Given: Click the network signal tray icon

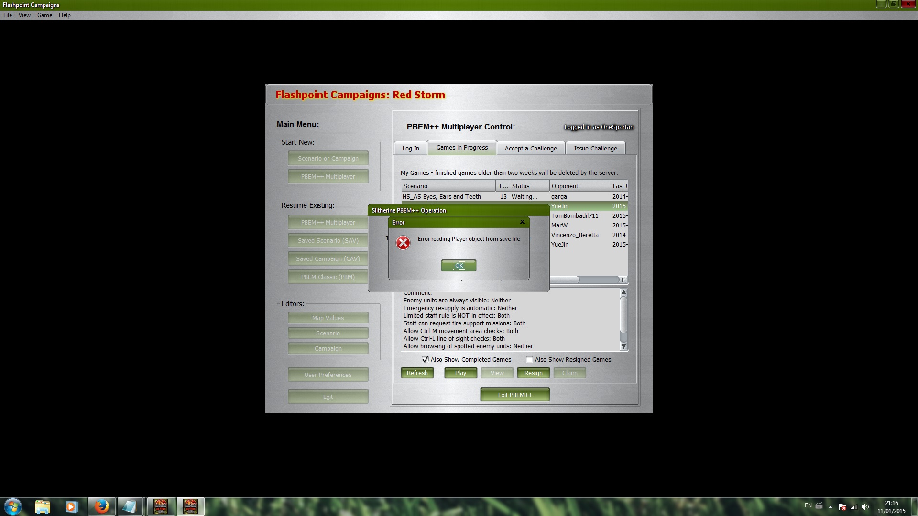Looking at the screenshot, I should pos(853,507).
